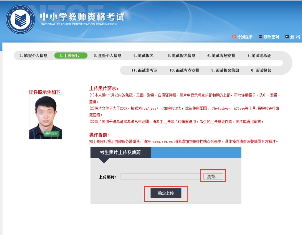Open step 3 查看个人信息

click(108, 55)
